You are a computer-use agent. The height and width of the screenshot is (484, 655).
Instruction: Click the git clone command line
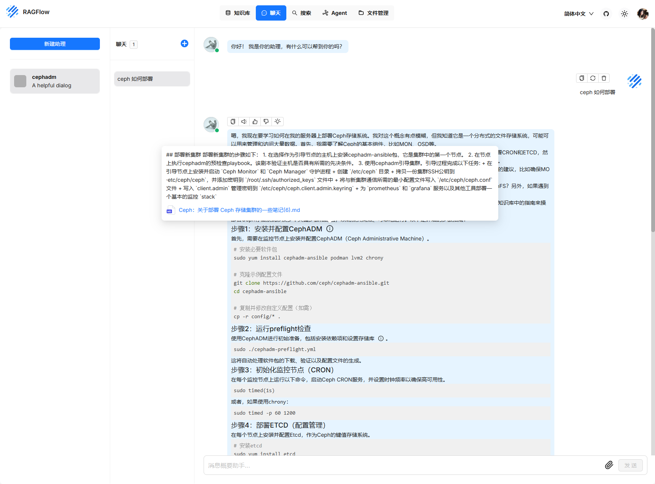(x=311, y=283)
